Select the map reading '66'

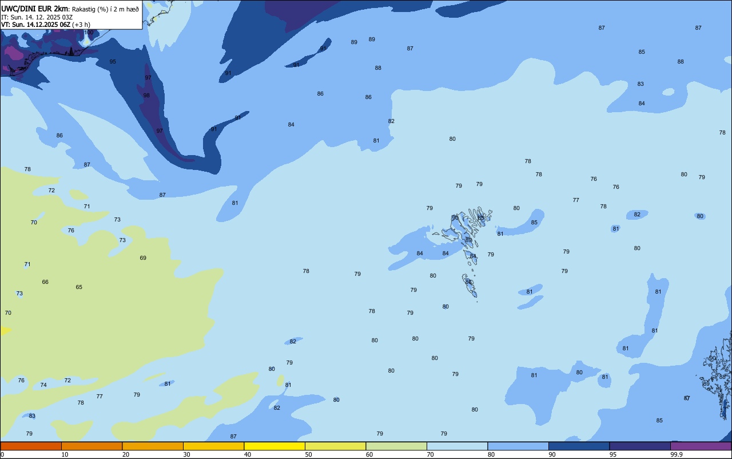tap(45, 282)
